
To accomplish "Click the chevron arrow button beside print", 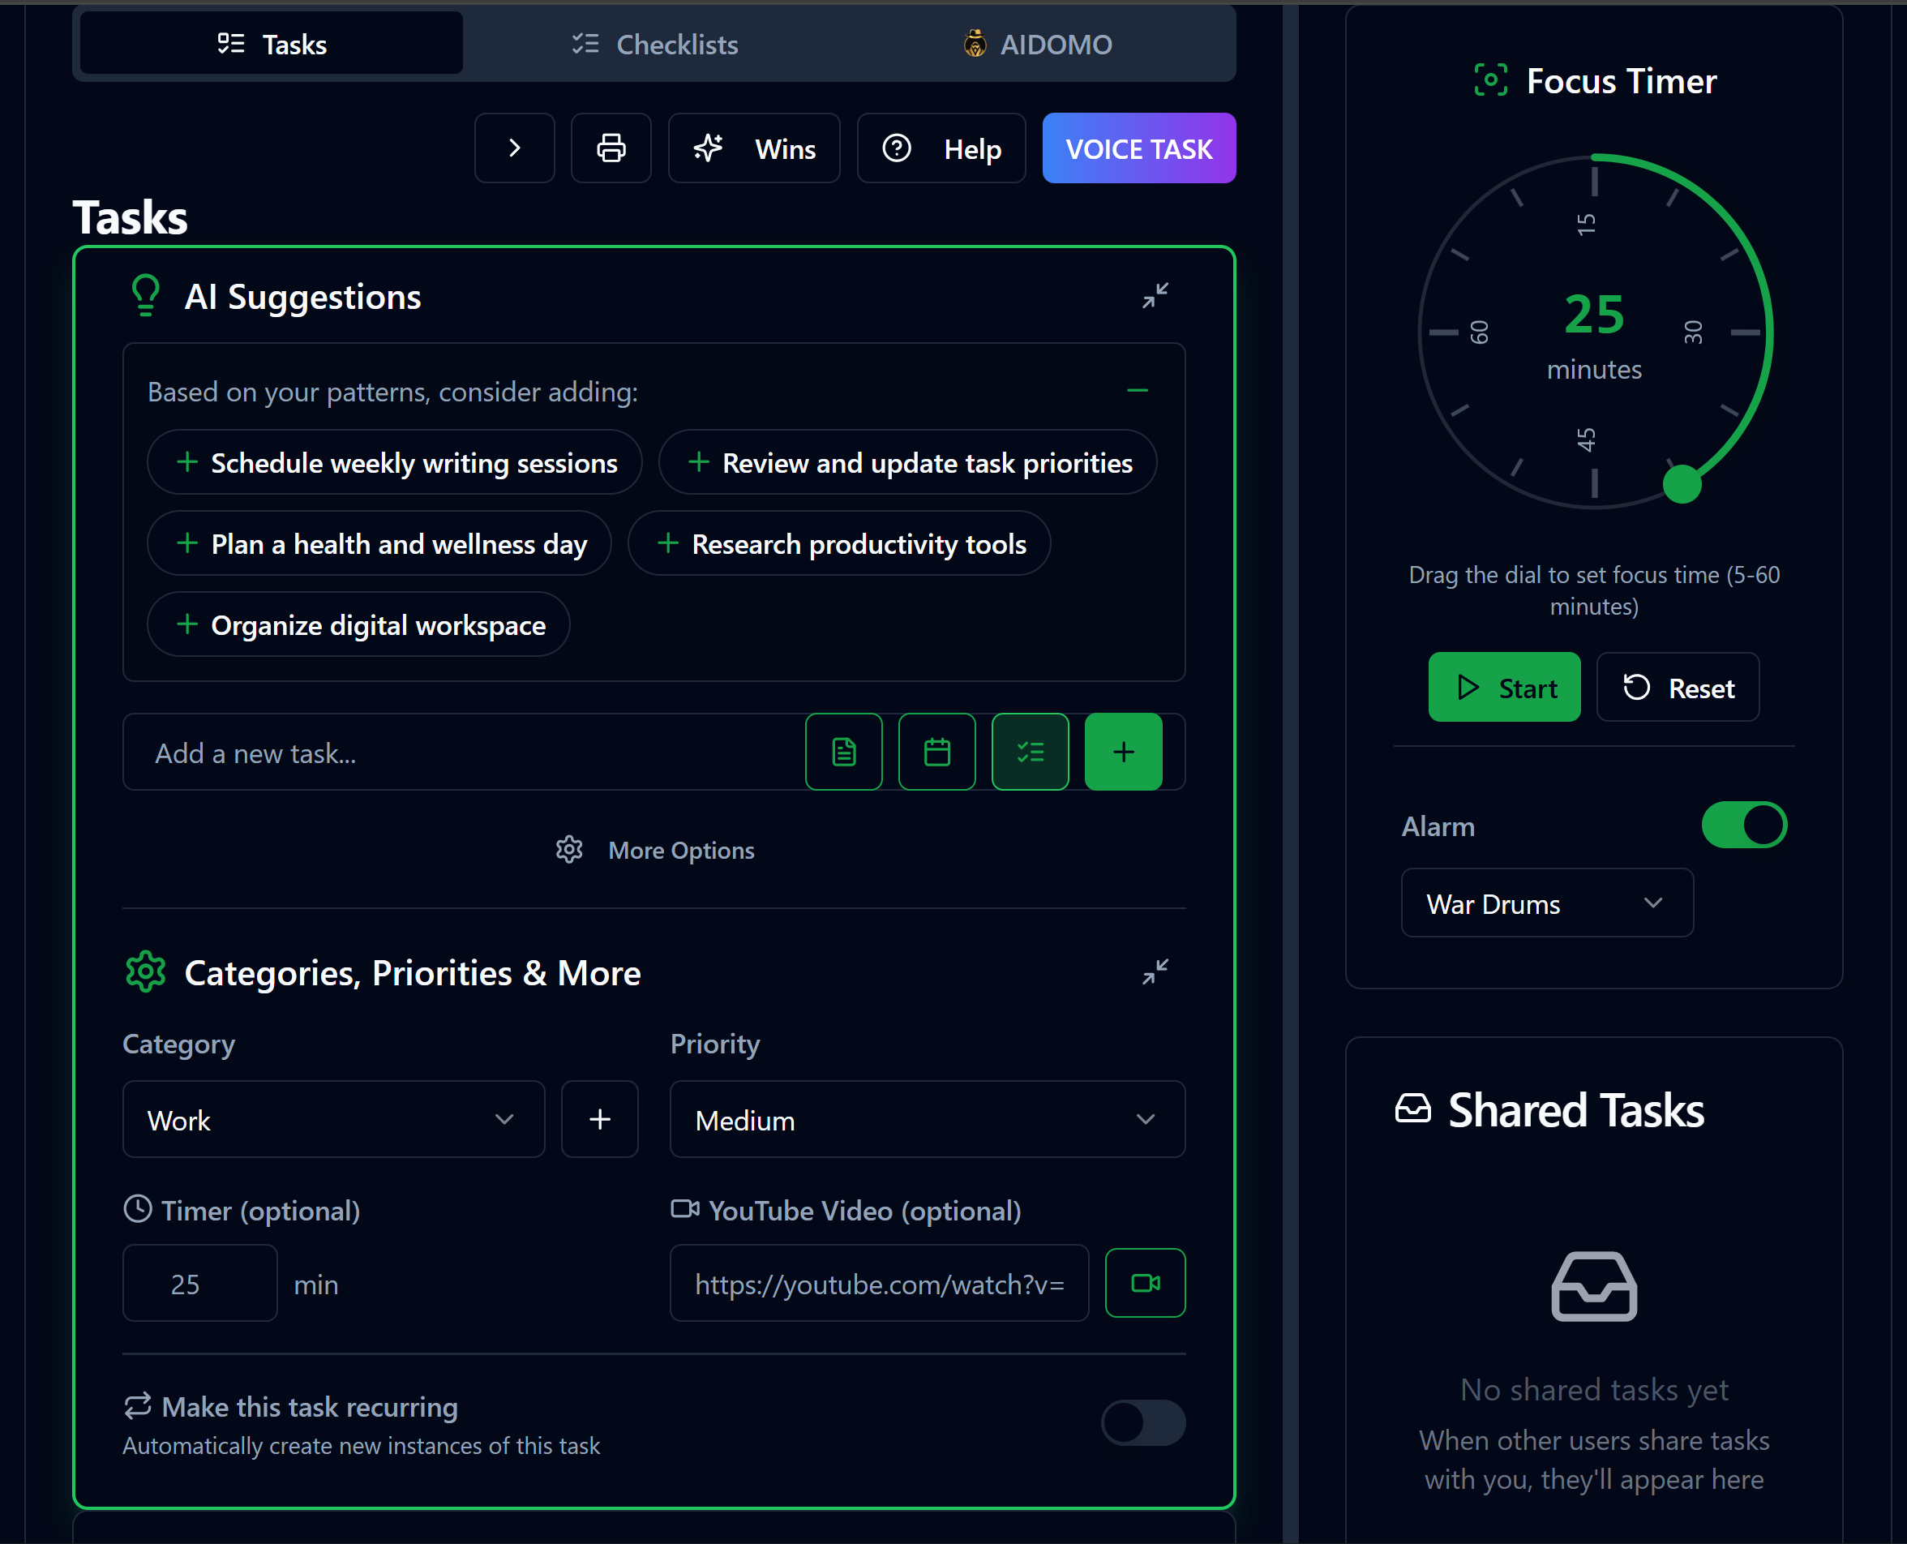I will point(514,148).
